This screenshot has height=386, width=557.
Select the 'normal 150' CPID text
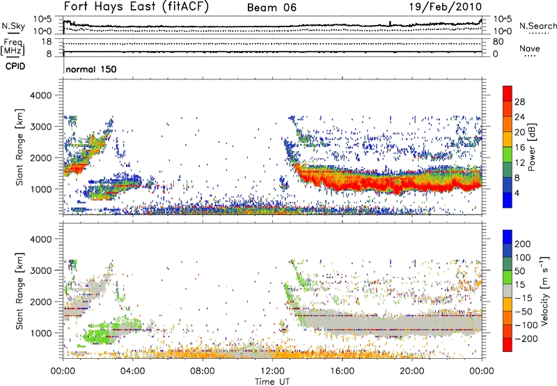pyautogui.click(x=91, y=69)
